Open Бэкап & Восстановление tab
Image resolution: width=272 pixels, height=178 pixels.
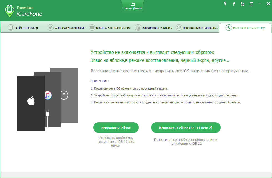coord(110,28)
